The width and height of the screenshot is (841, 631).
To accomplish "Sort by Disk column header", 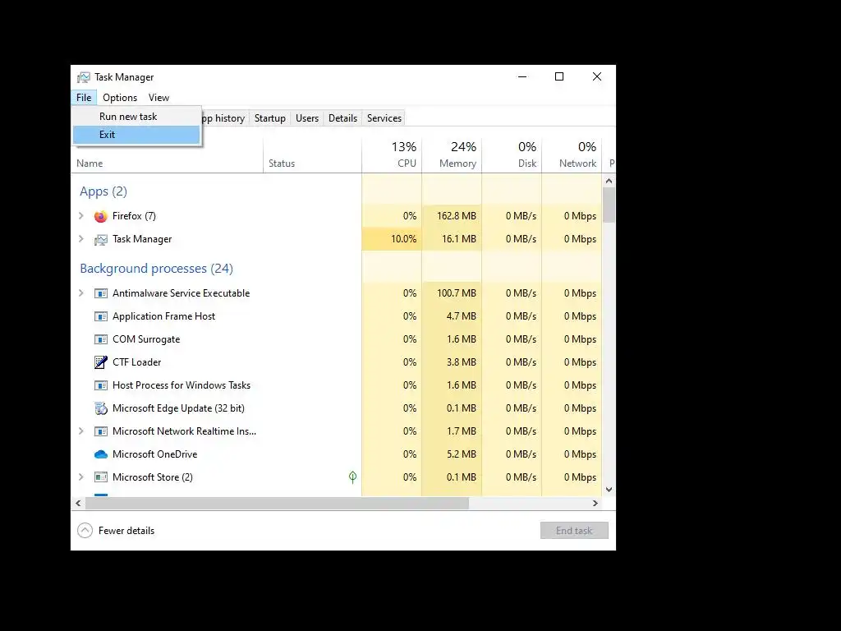I will click(512, 155).
